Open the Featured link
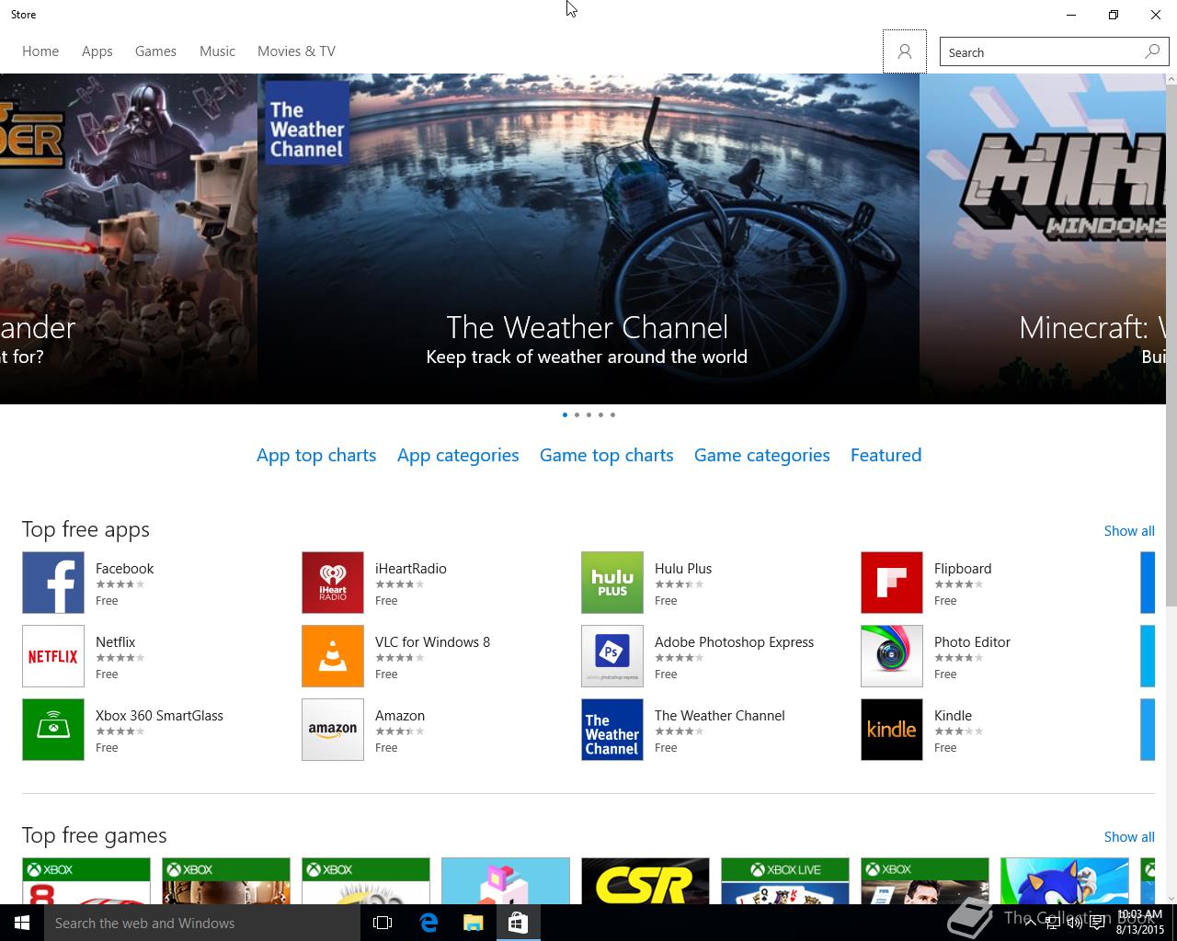Viewport: 1177px width, 941px height. [x=886, y=455]
